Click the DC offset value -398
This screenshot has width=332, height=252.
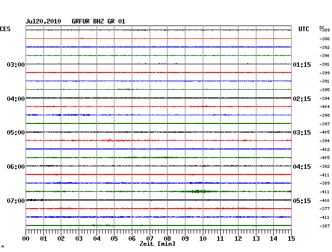coord(324,115)
